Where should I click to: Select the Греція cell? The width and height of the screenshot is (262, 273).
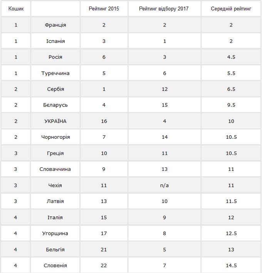click(55, 153)
